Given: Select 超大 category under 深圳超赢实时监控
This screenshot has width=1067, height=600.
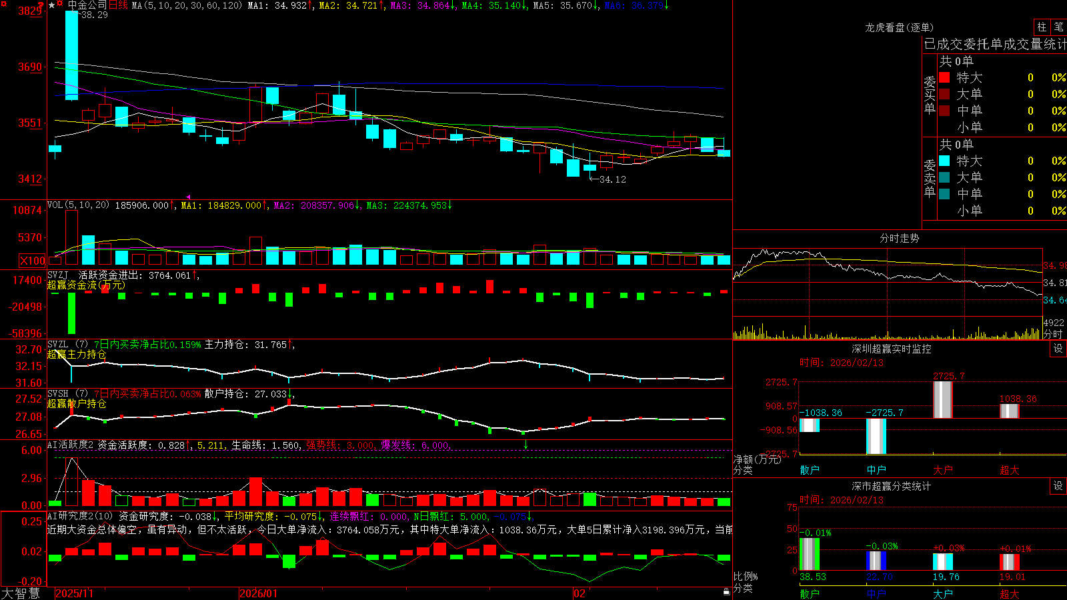Looking at the screenshot, I should (x=1009, y=470).
